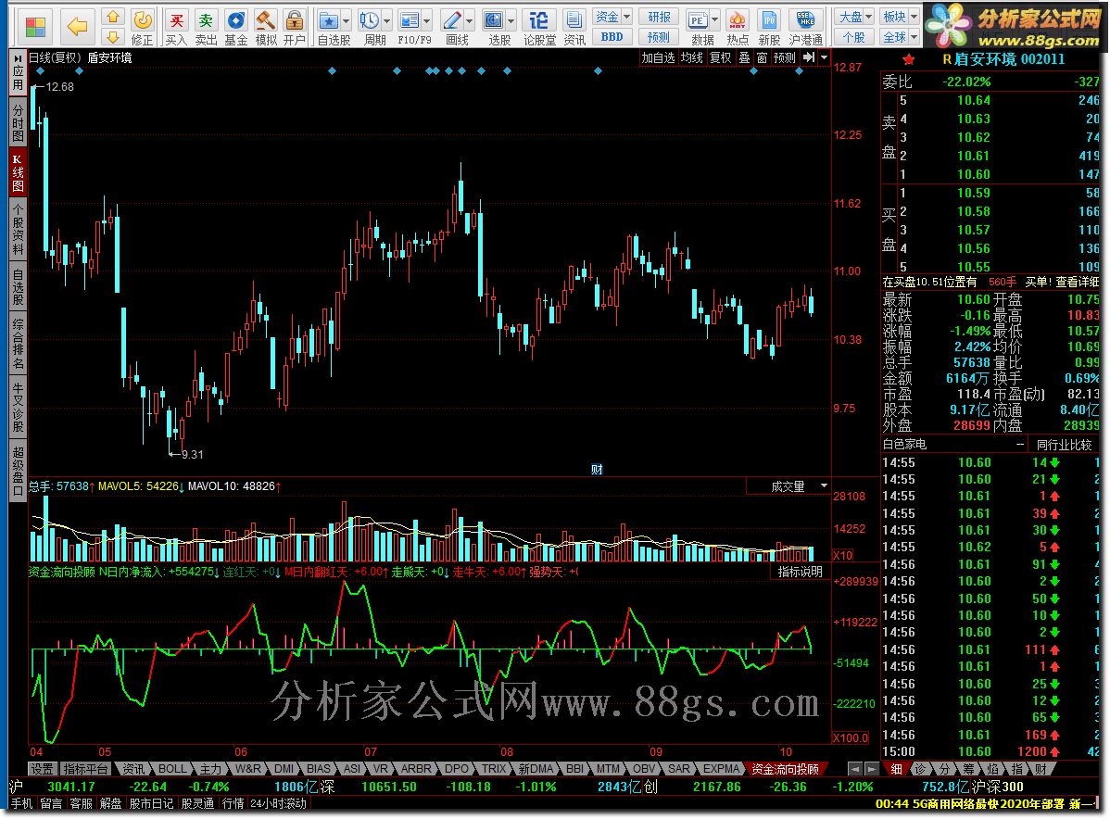Toggle 复权 price adjustment
The image size is (1110, 819).
(x=721, y=57)
